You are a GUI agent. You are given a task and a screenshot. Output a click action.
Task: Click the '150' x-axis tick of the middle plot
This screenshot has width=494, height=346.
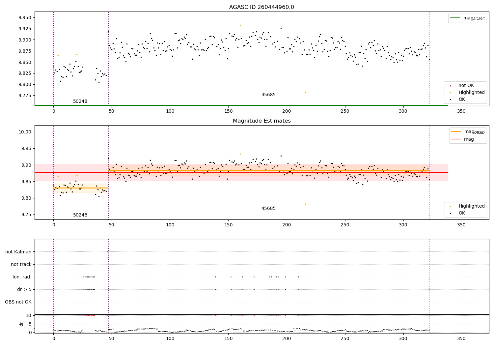coord(228,225)
